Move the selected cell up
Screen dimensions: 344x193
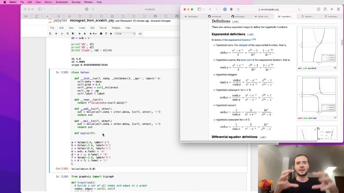(x=80, y=34)
